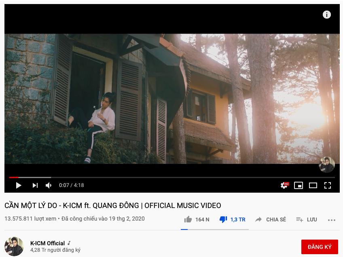Open K-ICM Official channel name
Image resolution: width=343 pixels, height=257 pixels.
[x=47, y=243]
